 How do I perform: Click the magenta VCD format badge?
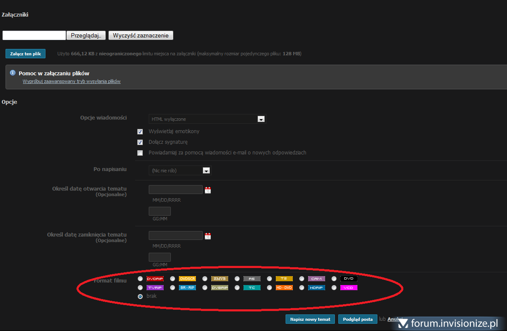coord(348,288)
